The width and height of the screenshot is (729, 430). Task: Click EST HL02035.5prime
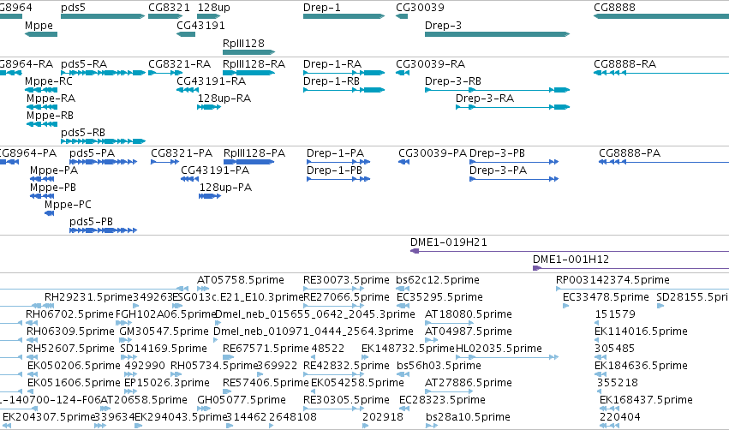point(507,358)
